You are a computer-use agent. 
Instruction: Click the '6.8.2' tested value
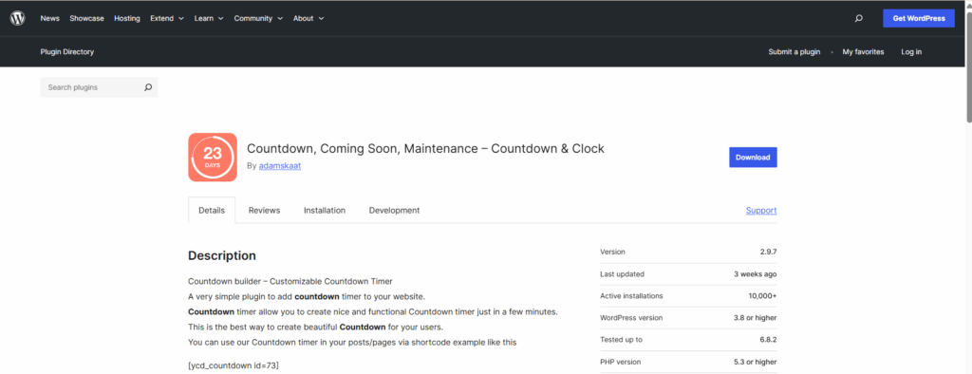click(768, 340)
